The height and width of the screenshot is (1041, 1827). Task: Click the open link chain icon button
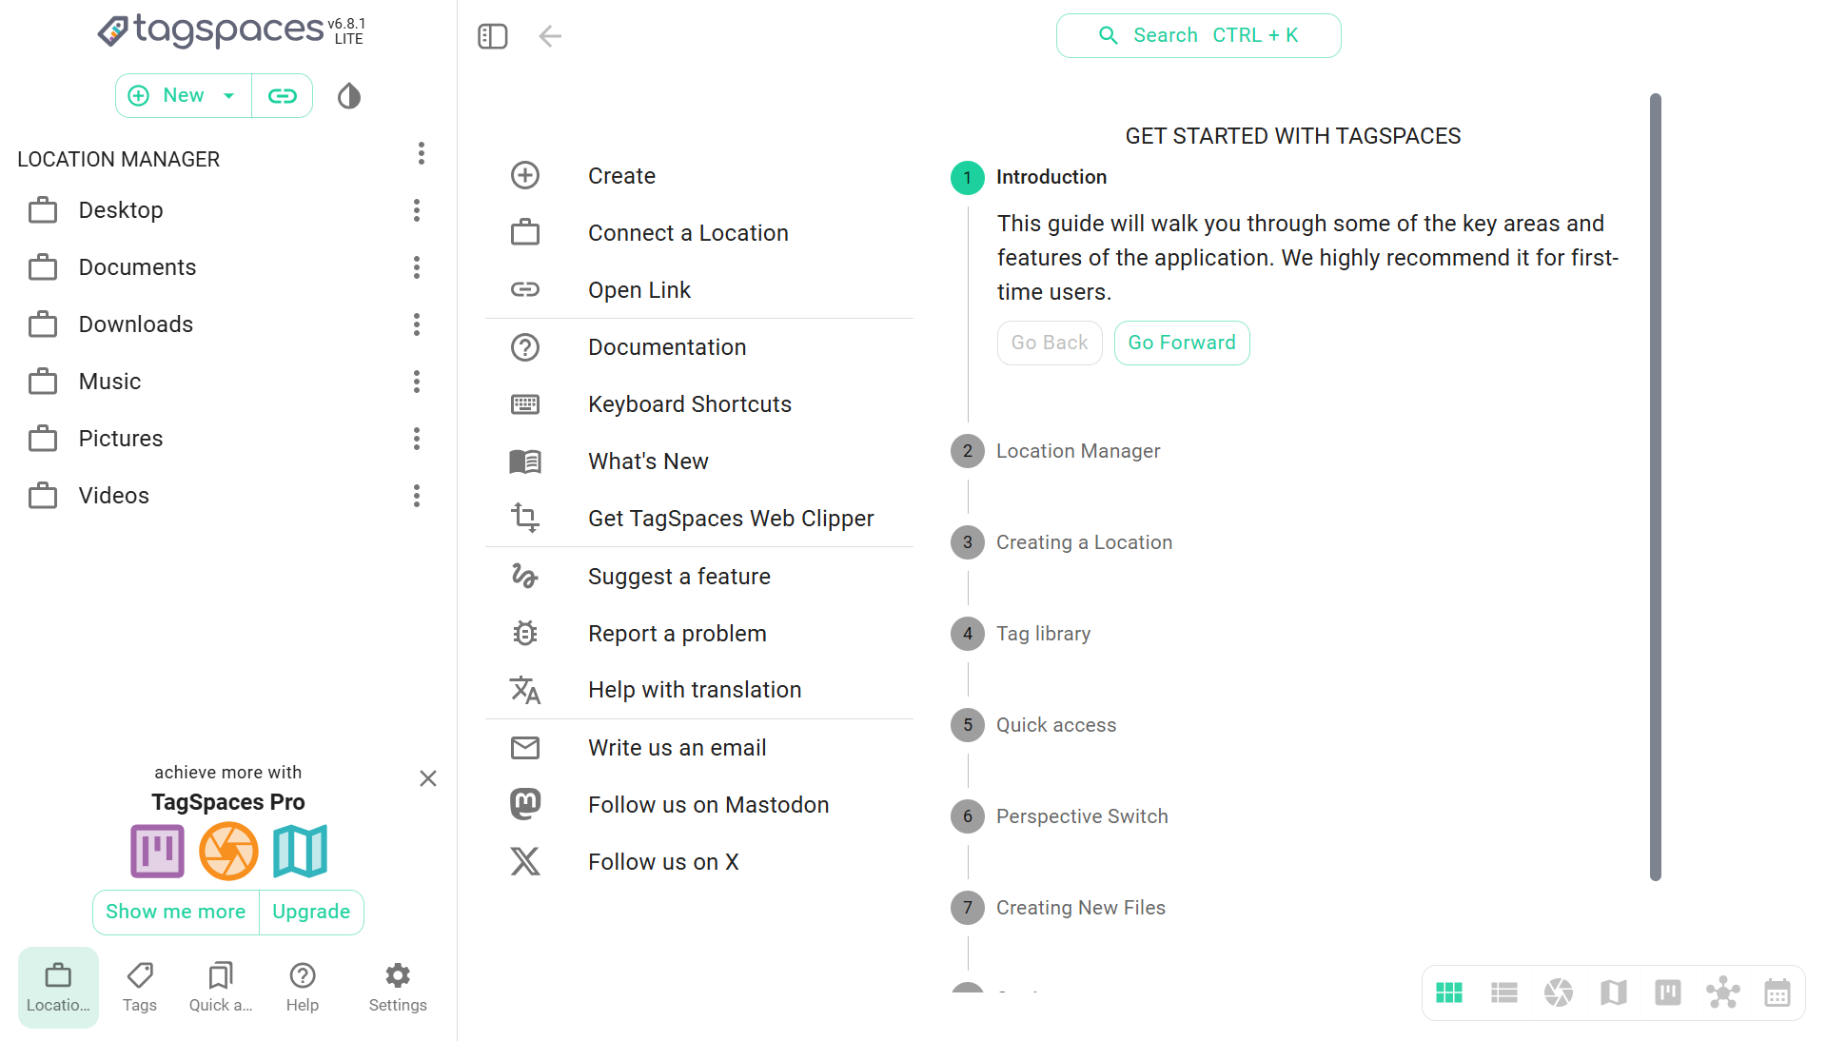[283, 96]
